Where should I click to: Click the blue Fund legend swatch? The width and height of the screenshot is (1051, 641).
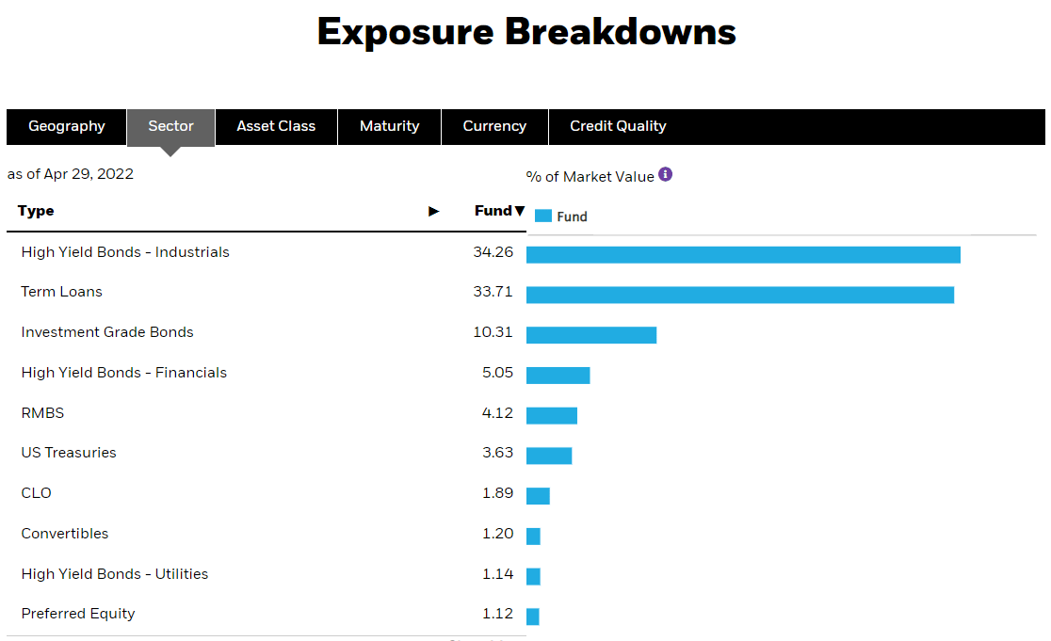click(x=543, y=216)
